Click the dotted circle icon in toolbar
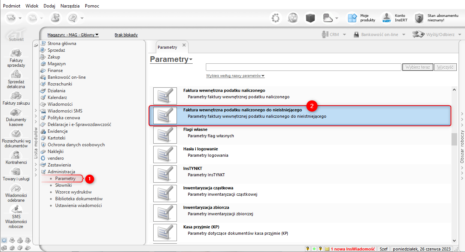 coord(276,18)
